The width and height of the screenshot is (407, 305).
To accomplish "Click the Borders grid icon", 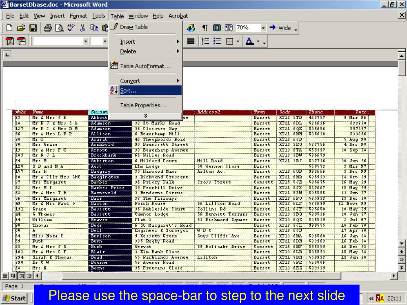I will click(x=230, y=41).
